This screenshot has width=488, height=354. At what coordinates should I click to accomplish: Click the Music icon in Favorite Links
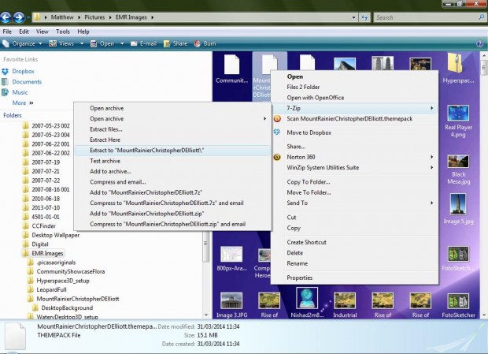[x=5, y=92]
